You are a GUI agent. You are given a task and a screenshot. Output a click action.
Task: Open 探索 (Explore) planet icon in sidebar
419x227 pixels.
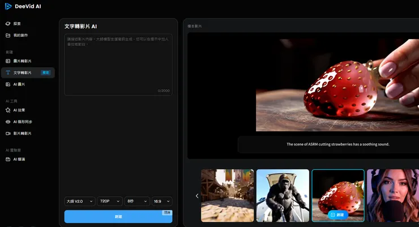[x=8, y=24]
